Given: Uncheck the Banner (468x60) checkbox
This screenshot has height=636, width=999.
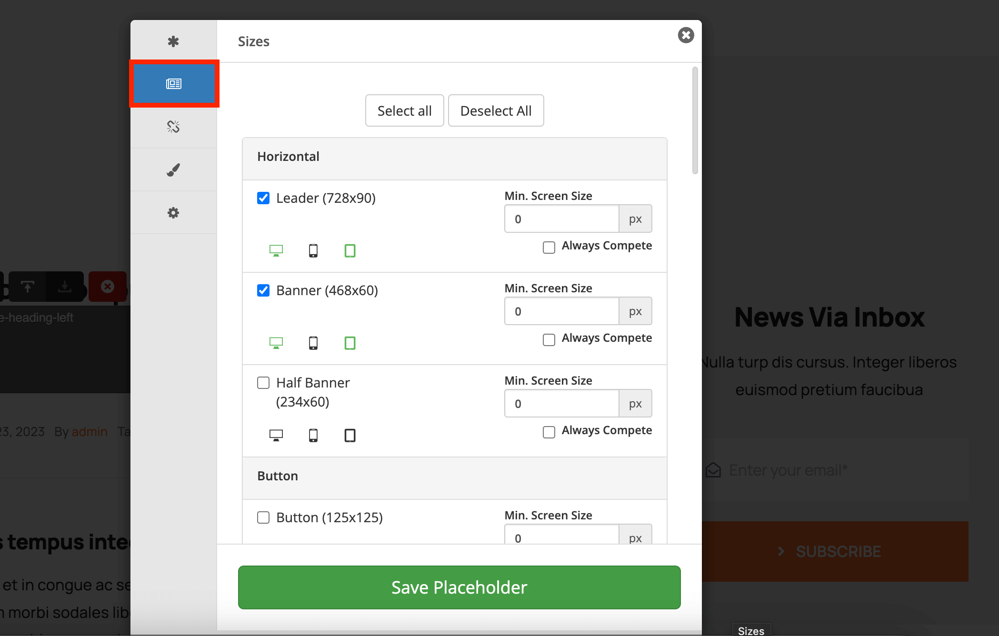Looking at the screenshot, I should coord(263,290).
